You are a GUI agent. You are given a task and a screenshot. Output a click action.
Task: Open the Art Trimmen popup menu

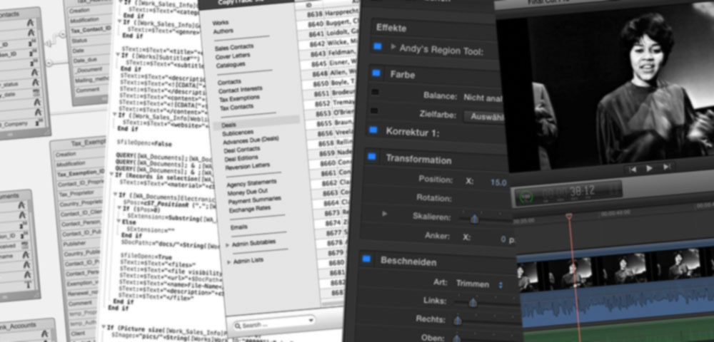pyautogui.click(x=479, y=284)
